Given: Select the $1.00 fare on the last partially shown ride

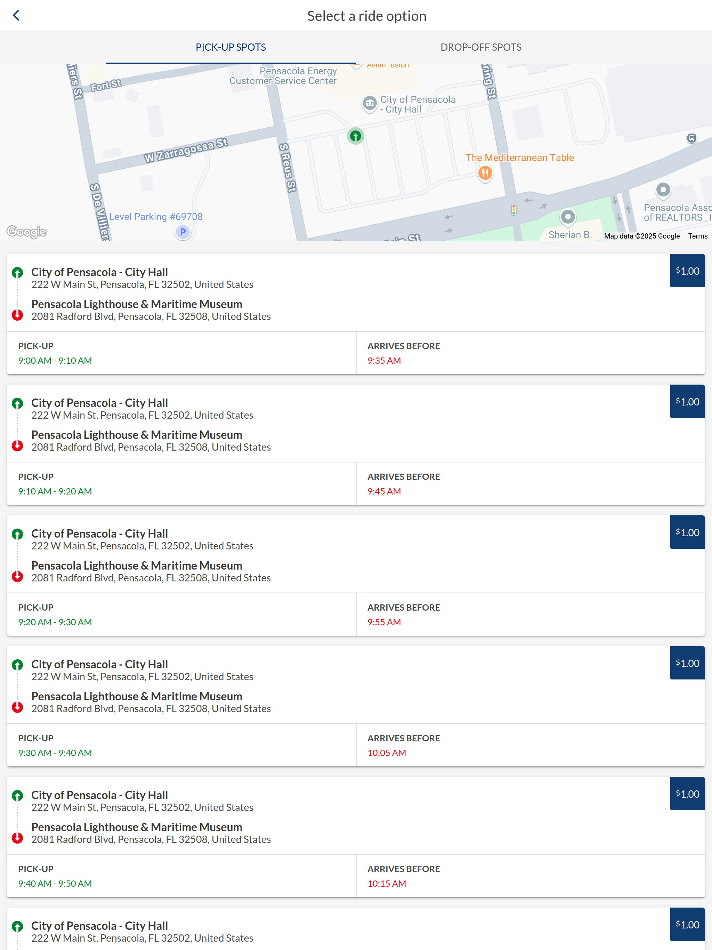Looking at the screenshot, I should (x=687, y=925).
